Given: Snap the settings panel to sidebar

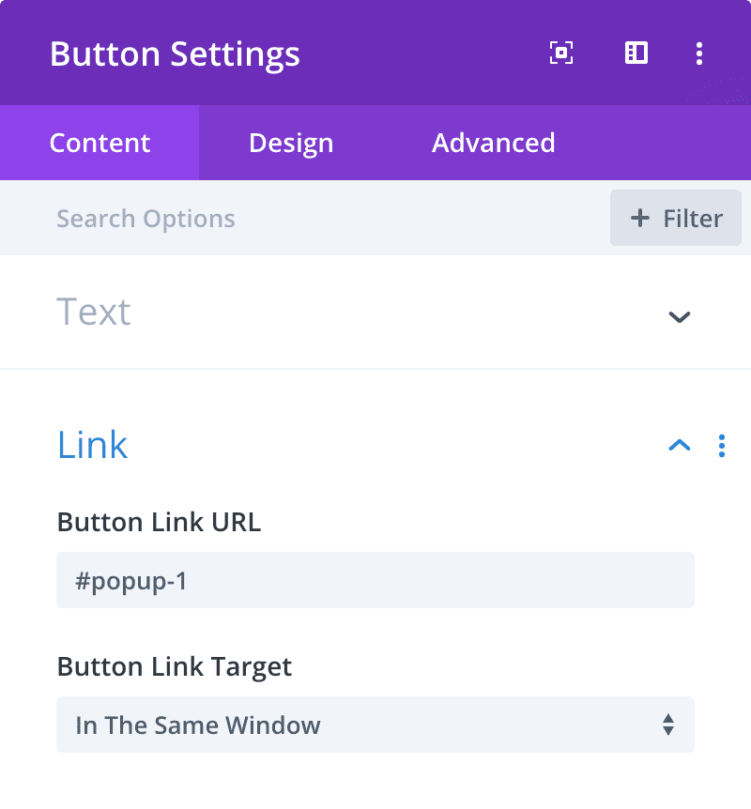Looking at the screenshot, I should 636,53.
